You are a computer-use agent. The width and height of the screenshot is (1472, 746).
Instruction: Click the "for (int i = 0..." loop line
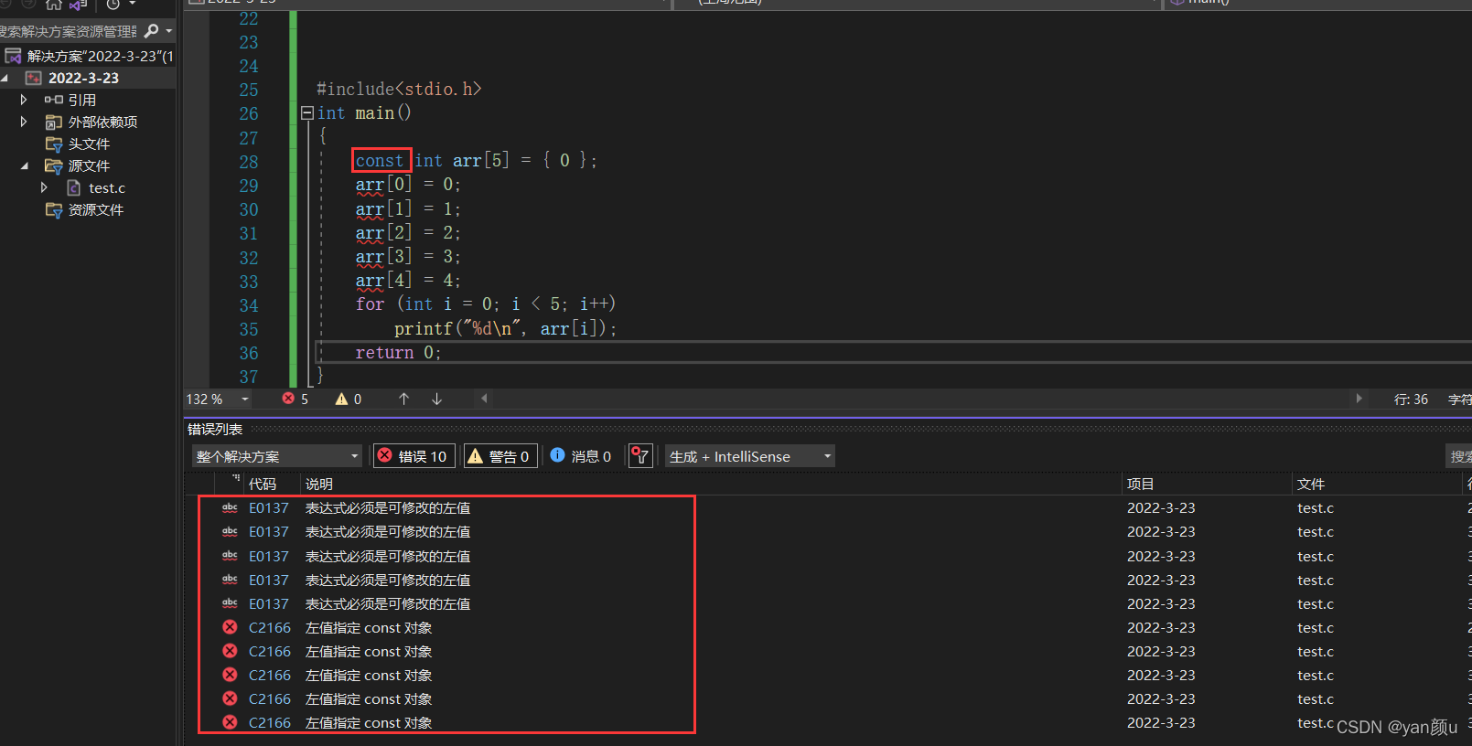click(486, 304)
